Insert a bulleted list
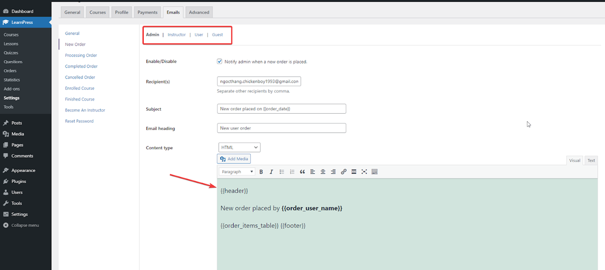Image resolution: width=605 pixels, height=270 pixels. [282, 172]
